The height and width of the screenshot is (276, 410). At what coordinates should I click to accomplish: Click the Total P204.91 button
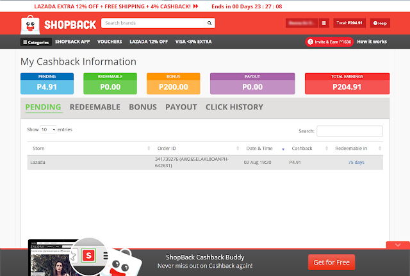(349, 23)
